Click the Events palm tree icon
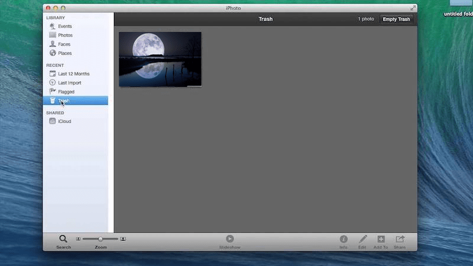This screenshot has height=266, width=473. (53, 26)
